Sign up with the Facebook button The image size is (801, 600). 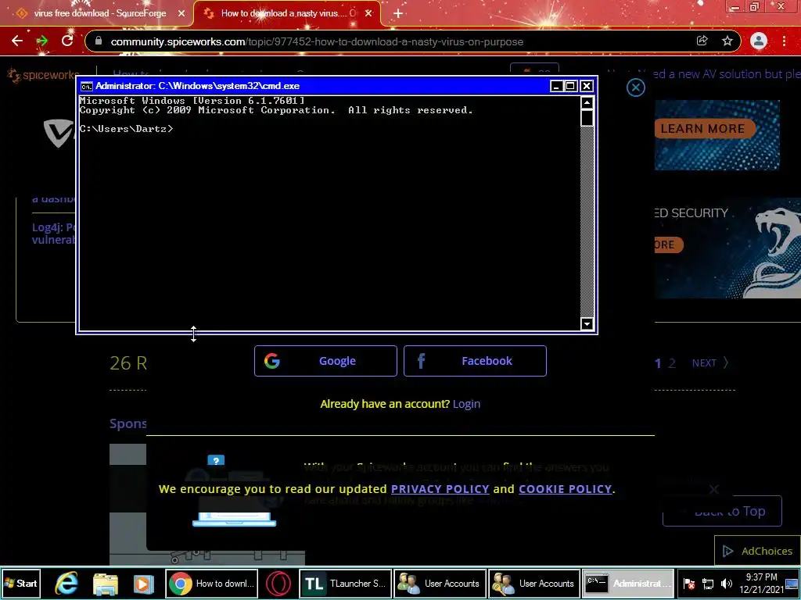[475, 361]
